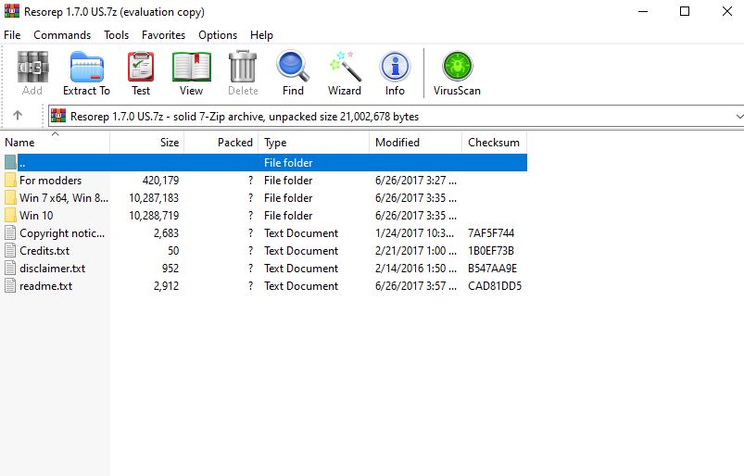Open the Commands menu
Image resolution: width=744 pixels, height=476 pixels.
62,35
